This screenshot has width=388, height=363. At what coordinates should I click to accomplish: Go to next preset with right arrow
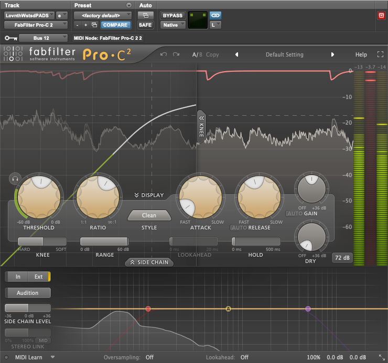(332, 54)
